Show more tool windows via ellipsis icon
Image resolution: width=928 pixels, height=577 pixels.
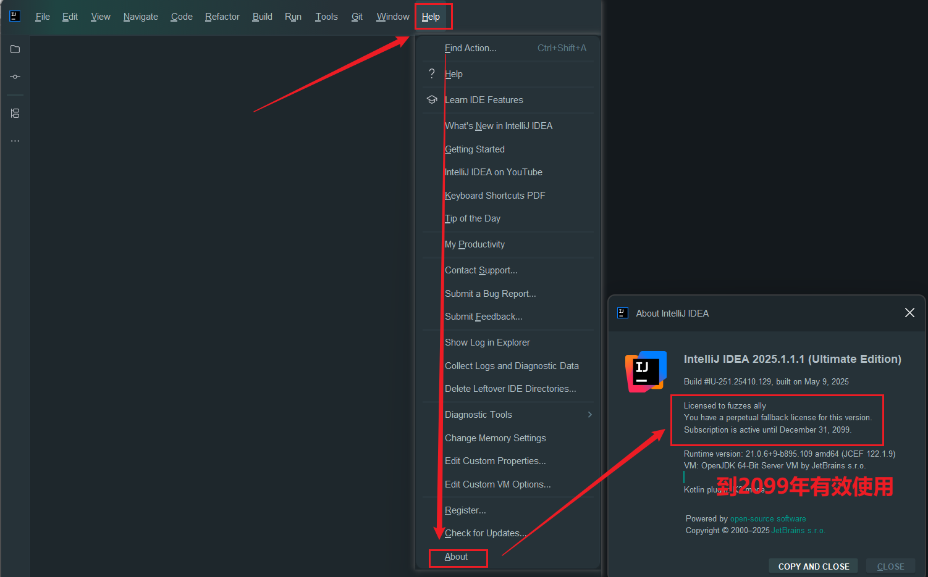(x=15, y=141)
